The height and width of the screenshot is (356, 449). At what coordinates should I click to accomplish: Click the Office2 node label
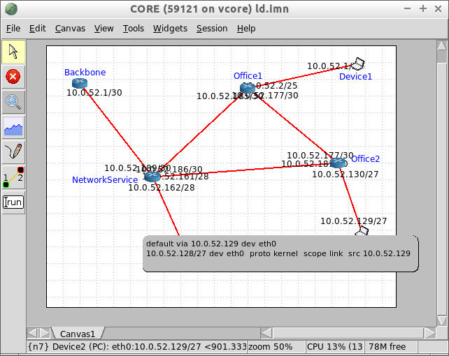point(365,159)
